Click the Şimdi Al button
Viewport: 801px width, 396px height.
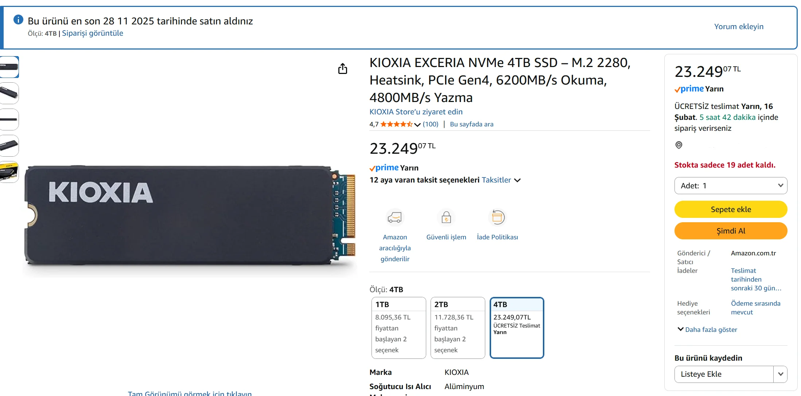tap(731, 231)
